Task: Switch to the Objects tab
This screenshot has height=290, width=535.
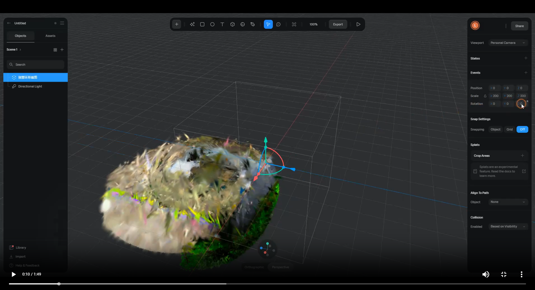Action: pyautogui.click(x=20, y=36)
